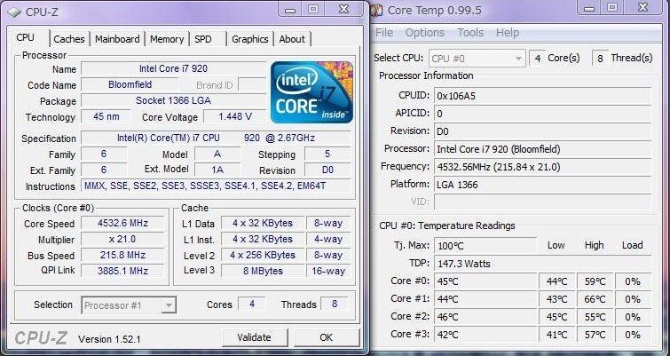Click the Platform field LGA 1366

[x=543, y=184]
